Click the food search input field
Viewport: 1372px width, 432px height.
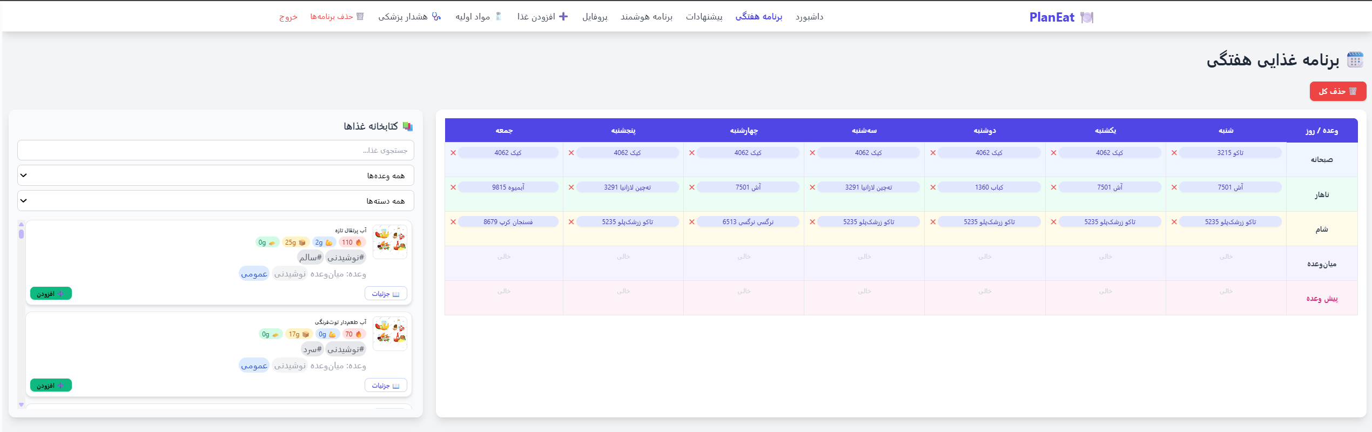(x=216, y=150)
